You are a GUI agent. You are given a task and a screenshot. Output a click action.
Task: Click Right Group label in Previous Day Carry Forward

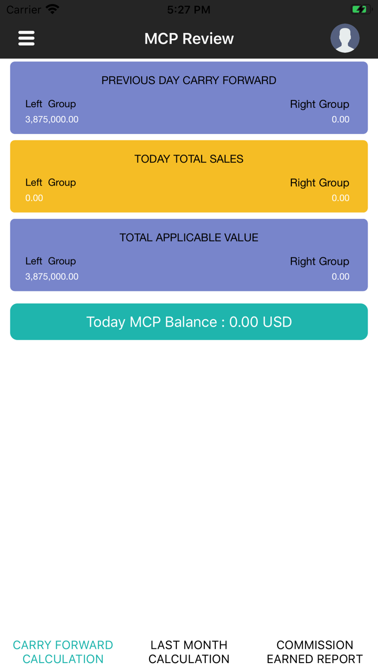319,104
